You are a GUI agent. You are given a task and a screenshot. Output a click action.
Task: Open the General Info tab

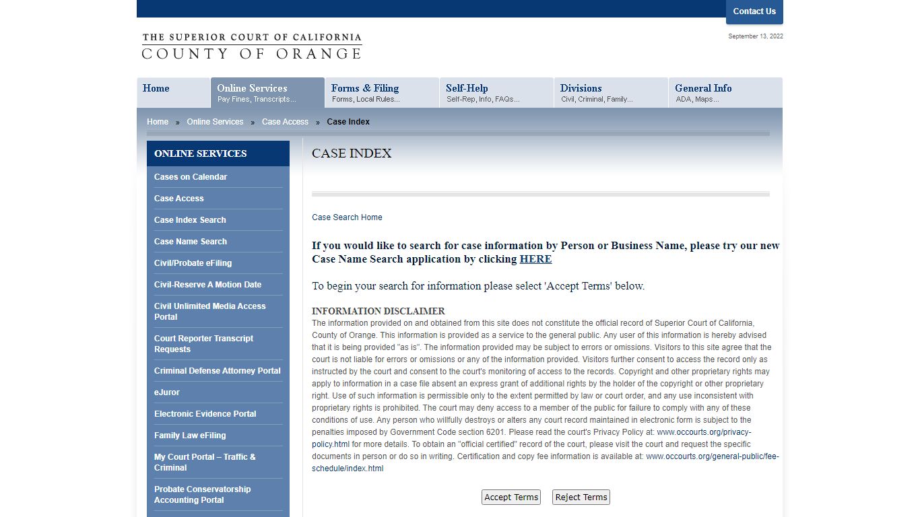[725, 93]
